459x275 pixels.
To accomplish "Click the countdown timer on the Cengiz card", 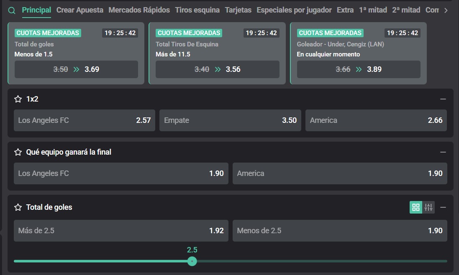I will click(x=403, y=33).
